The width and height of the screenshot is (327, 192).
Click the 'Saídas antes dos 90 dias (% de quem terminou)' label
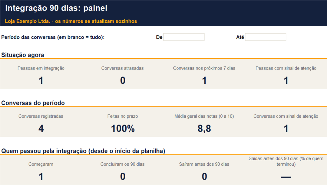286,161
